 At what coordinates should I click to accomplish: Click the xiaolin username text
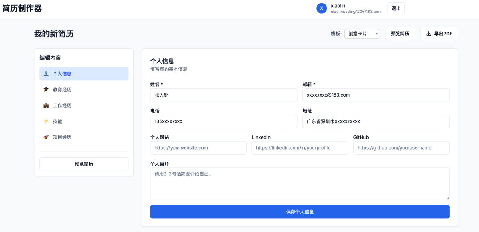tap(338, 5)
